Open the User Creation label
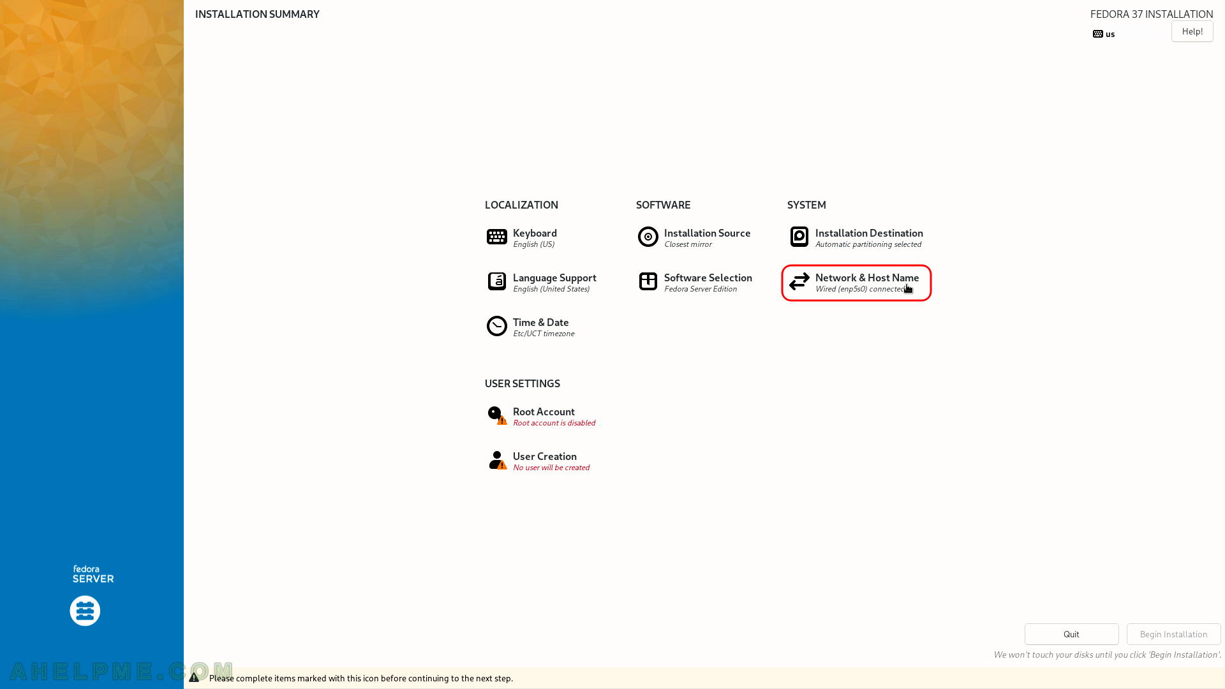Image resolution: width=1225 pixels, height=689 pixels. [545, 456]
